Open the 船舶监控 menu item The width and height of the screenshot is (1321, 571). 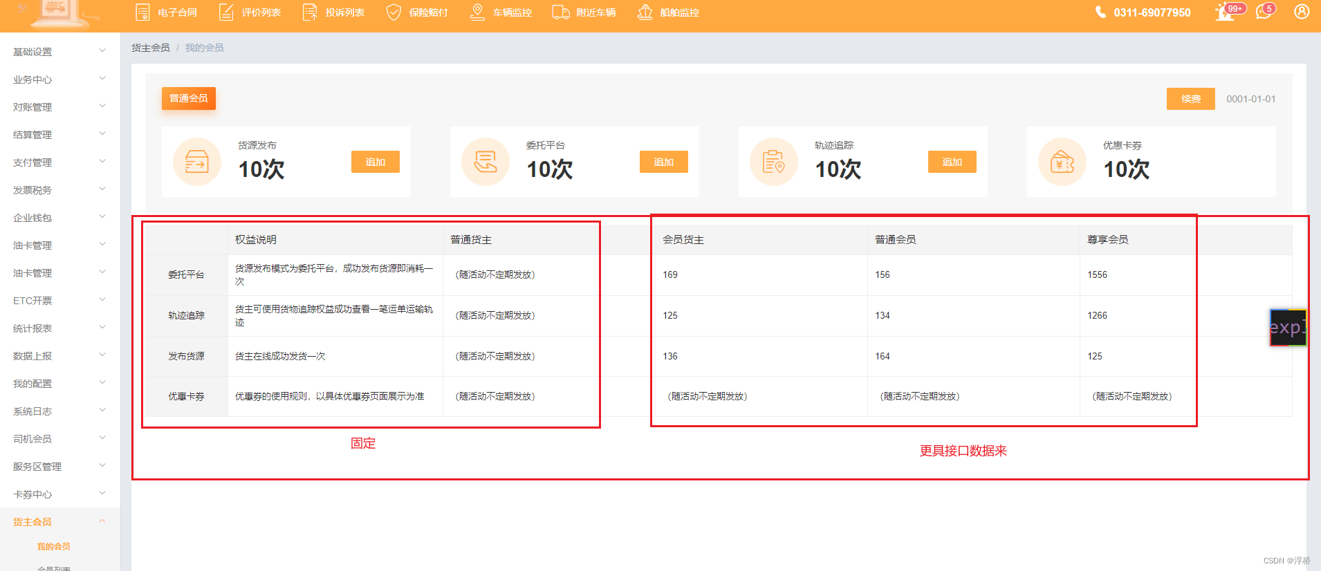[679, 12]
